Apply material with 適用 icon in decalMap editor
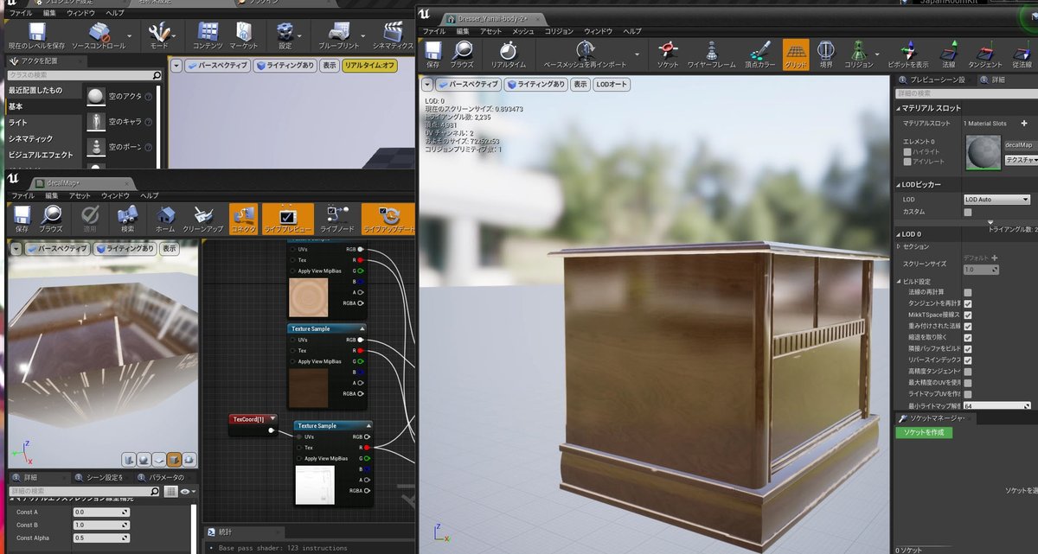Screen dimensions: 1038x554 point(91,218)
